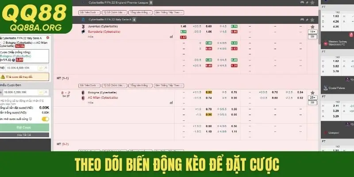Screen dimensions: 354x177
Task: Open statistics chart for Bologna match
Action: 171,103
